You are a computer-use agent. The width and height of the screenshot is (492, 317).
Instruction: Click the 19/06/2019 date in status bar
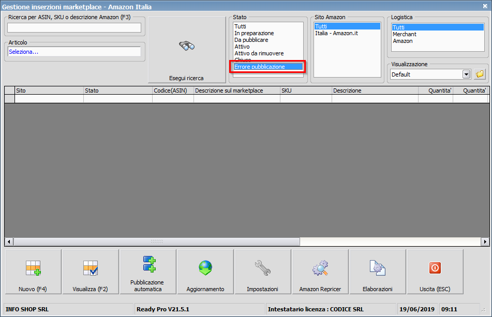click(x=416, y=309)
